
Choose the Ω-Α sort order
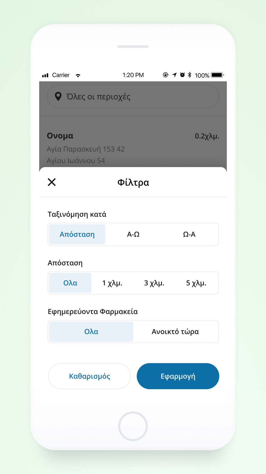tap(189, 234)
